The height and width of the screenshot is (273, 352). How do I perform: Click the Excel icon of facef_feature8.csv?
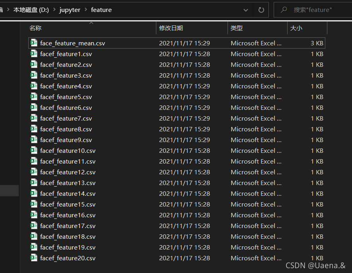34,129
